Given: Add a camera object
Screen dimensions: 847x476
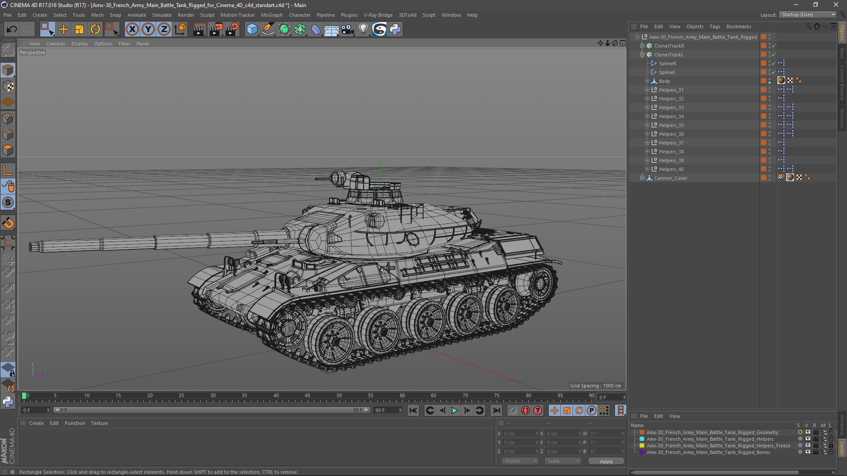Looking at the screenshot, I should pyautogui.click(x=348, y=30).
